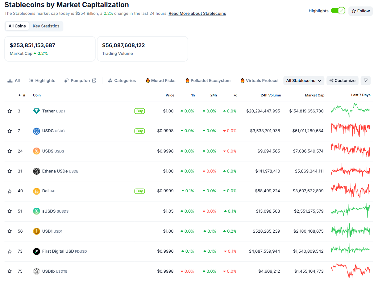Click Buy button for Dai
The width and height of the screenshot is (378, 281).
(x=139, y=191)
